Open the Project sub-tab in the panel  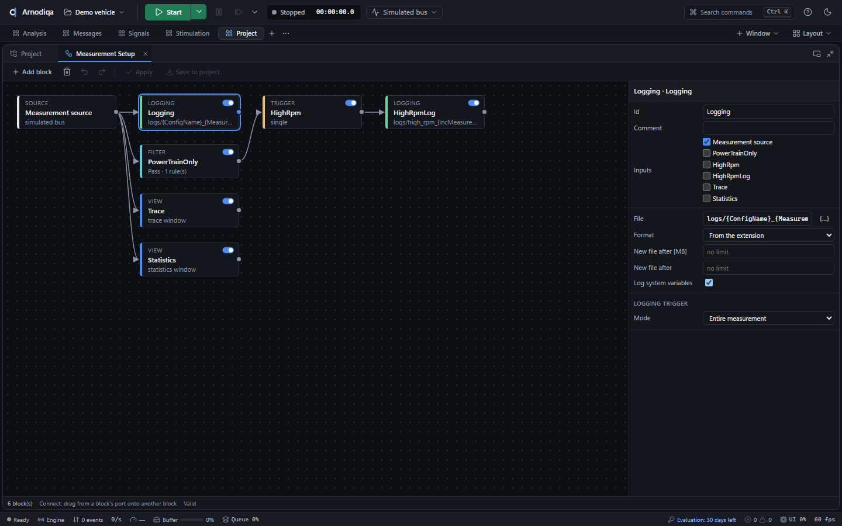pyautogui.click(x=26, y=54)
